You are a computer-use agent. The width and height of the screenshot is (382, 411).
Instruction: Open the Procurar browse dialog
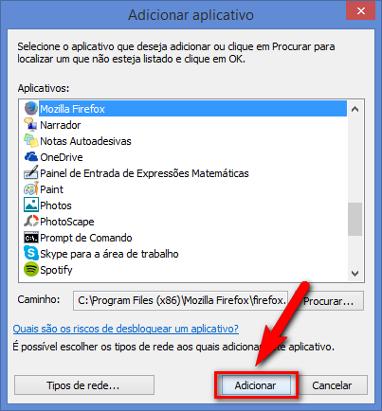coord(329,301)
